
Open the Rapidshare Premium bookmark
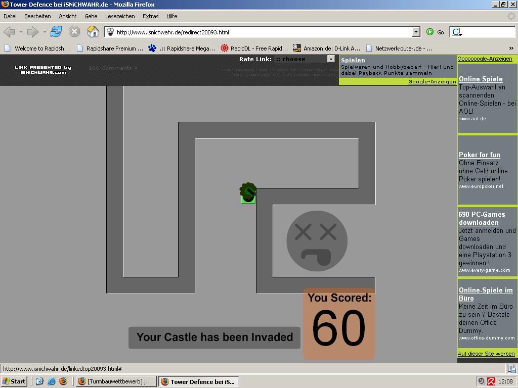pos(110,48)
